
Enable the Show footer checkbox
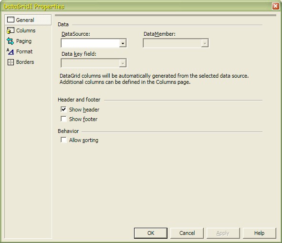pyautogui.click(x=63, y=119)
